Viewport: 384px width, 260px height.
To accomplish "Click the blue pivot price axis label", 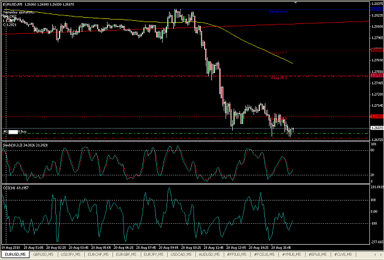I will click(377, 9).
